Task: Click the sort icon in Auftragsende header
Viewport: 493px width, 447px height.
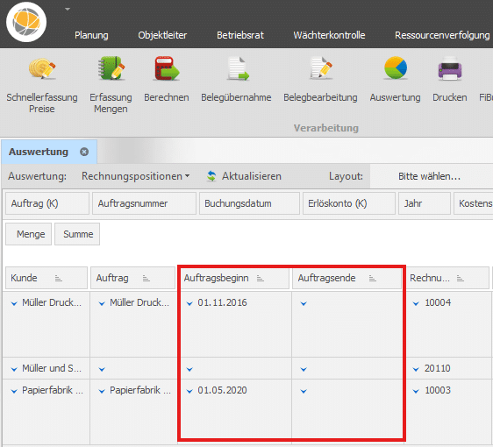Action: coord(373,279)
